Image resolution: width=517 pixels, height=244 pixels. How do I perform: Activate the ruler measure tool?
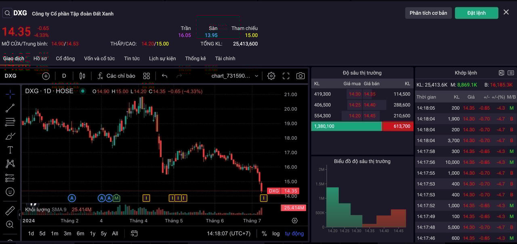10,211
